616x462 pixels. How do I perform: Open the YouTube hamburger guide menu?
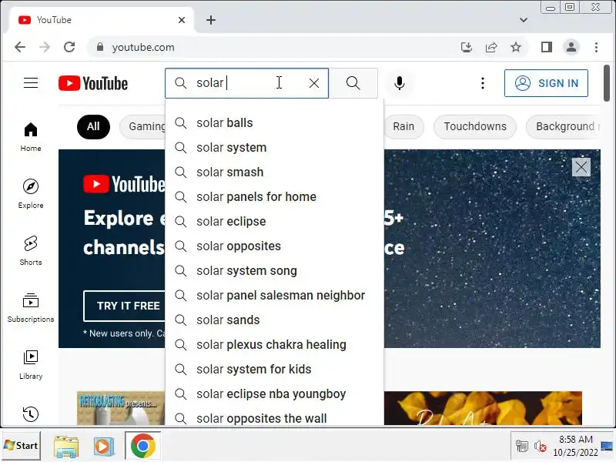coord(31,83)
